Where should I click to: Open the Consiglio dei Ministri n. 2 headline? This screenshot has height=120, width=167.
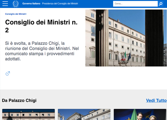pos(41,26)
